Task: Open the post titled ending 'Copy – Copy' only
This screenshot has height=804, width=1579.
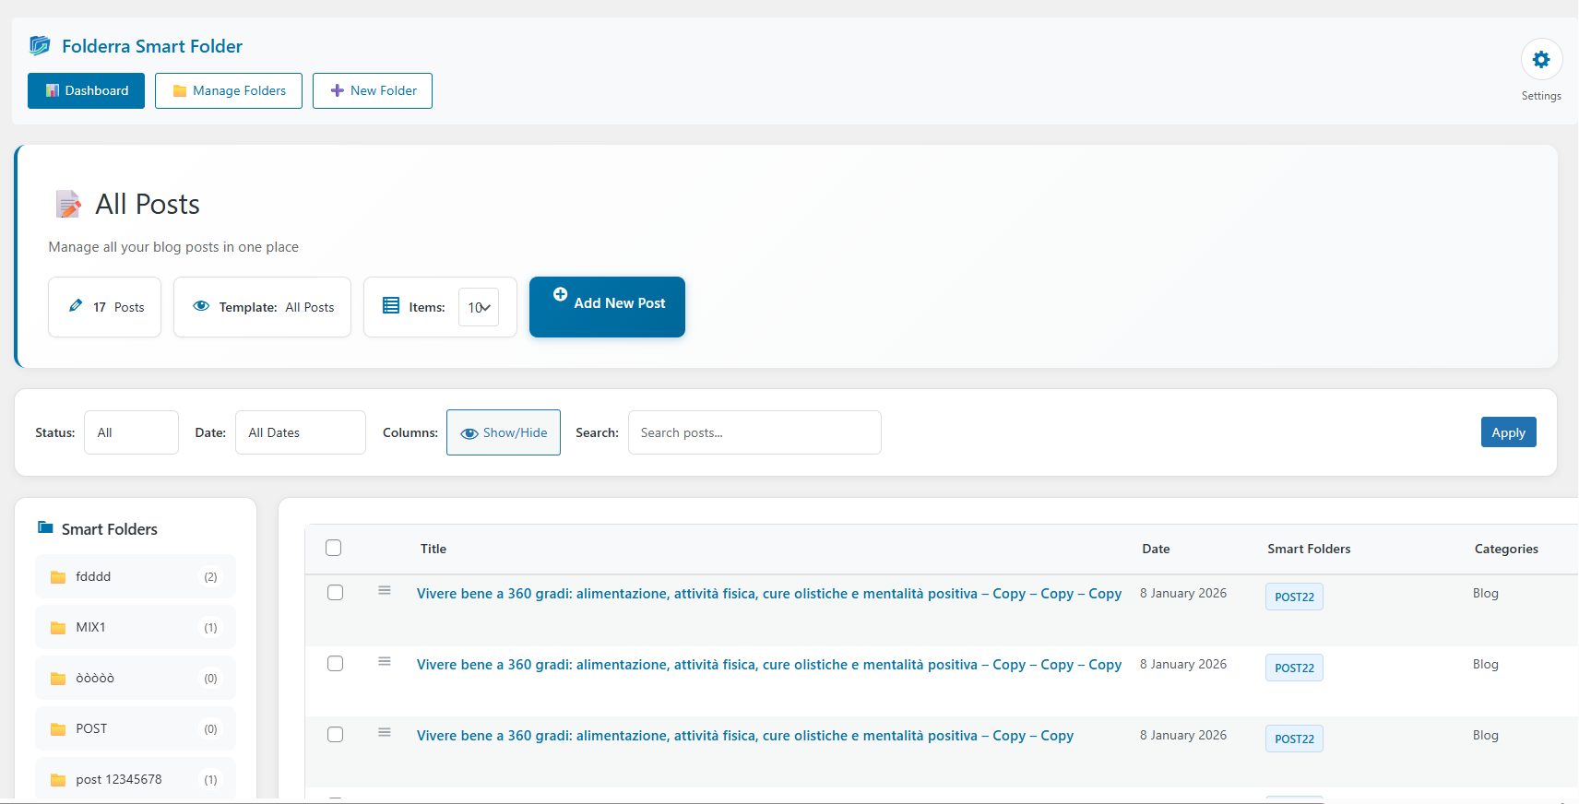Action: [x=745, y=736]
